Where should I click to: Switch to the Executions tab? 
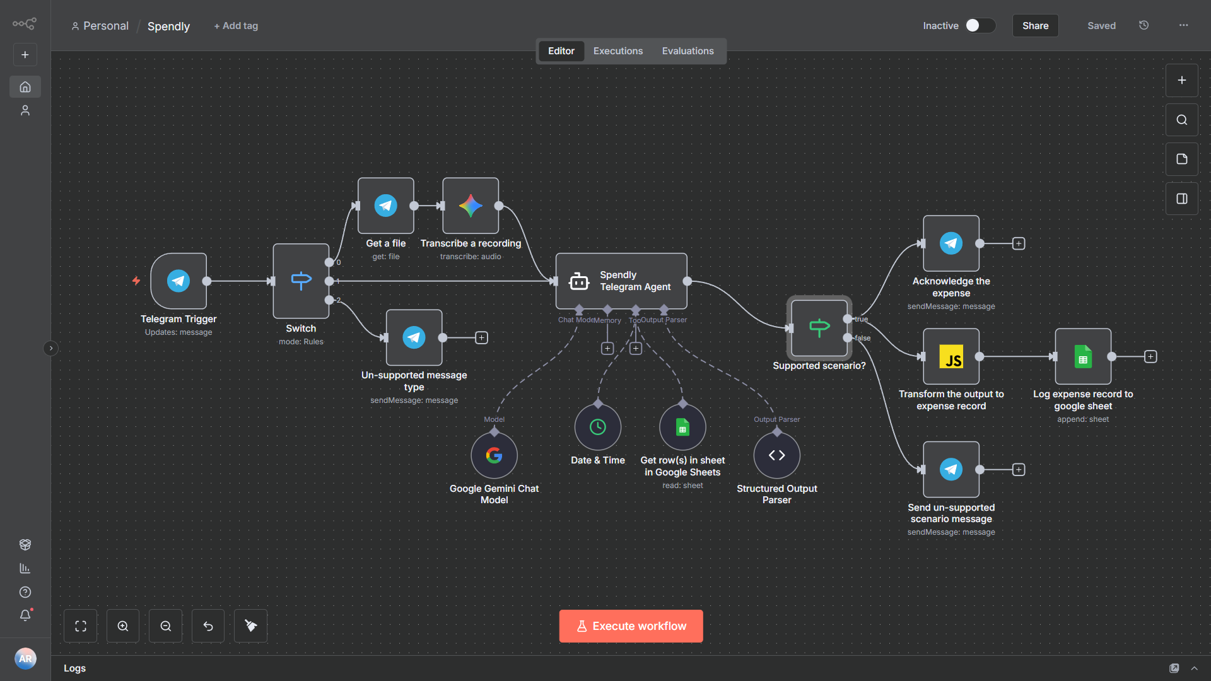pos(617,51)
